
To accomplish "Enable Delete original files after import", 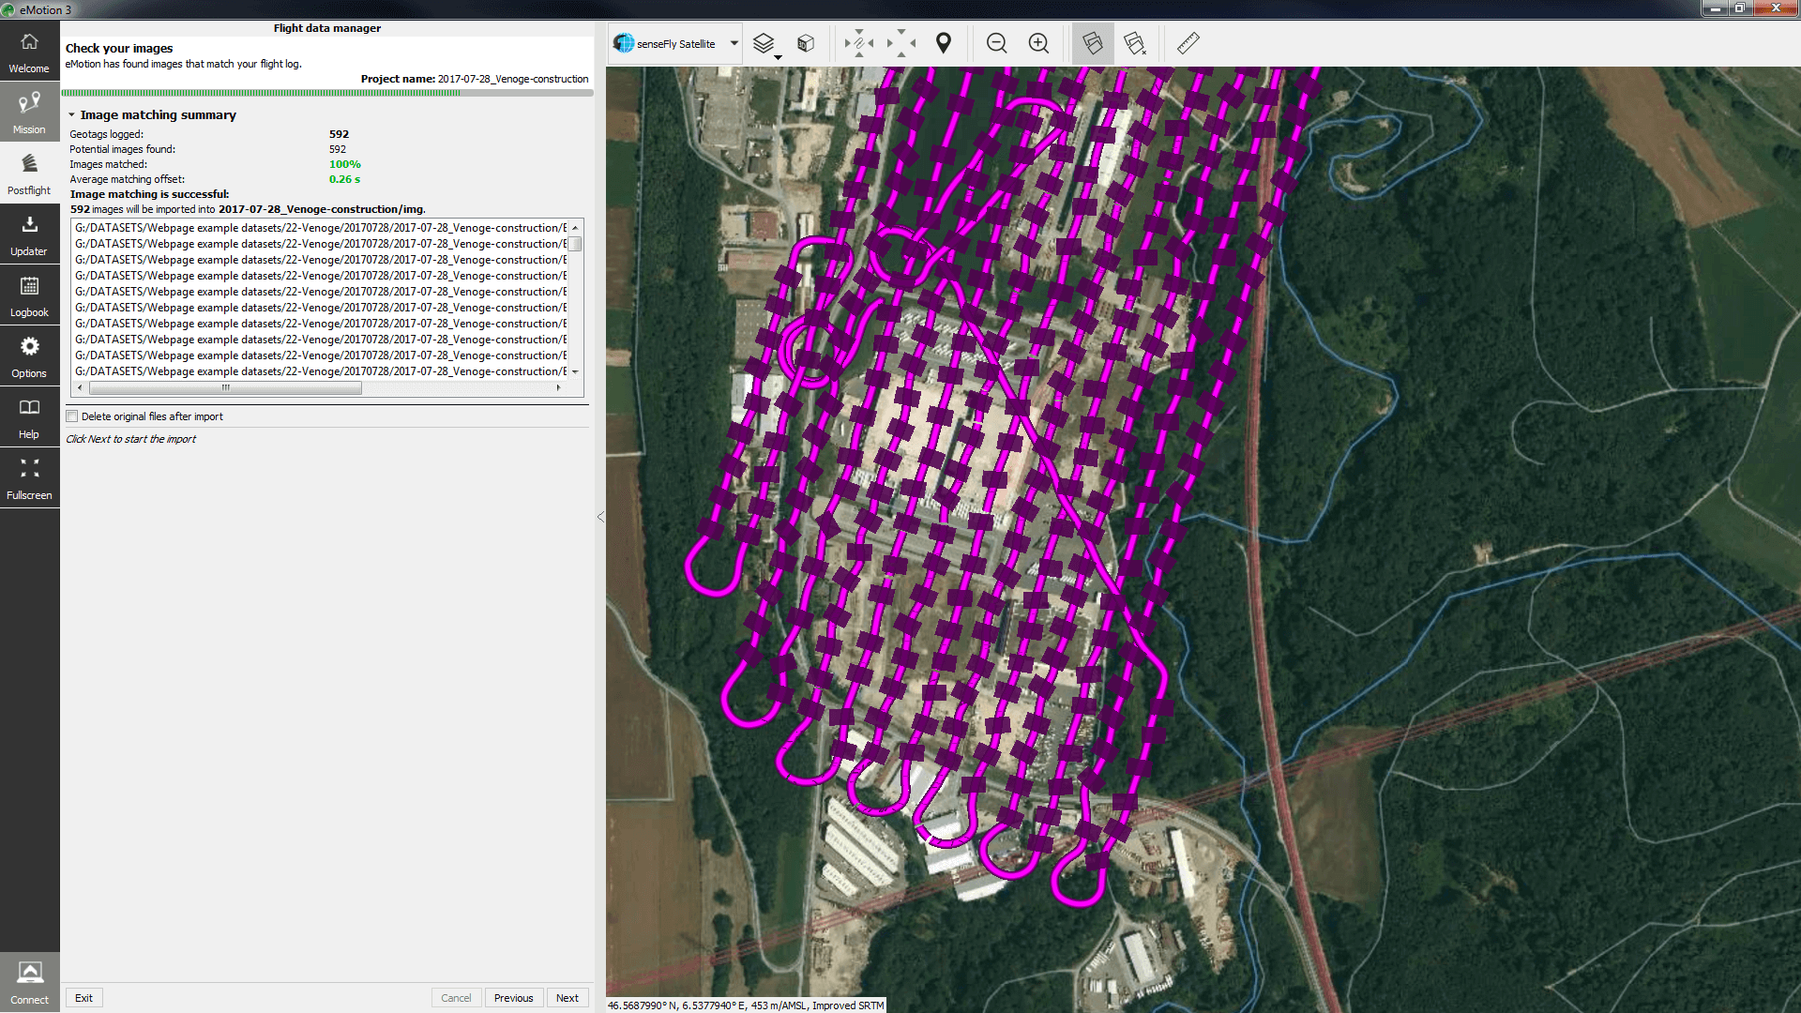I will 72,416.
